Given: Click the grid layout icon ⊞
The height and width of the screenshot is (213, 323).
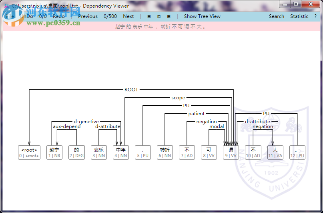Looking at the screenshot, I should pos(169,16).
